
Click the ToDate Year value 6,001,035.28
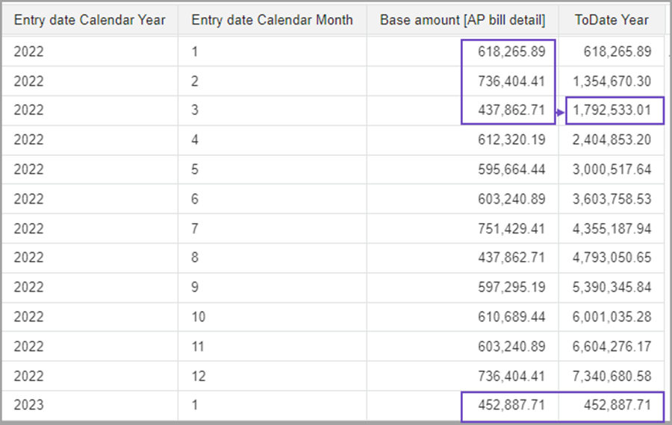[613, 317]
